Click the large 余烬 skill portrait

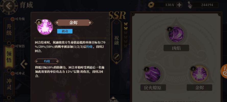45,27
